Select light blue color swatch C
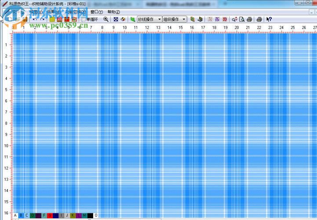Image resolution: width=317 pixels, height=220 pixels. [27, 215]
